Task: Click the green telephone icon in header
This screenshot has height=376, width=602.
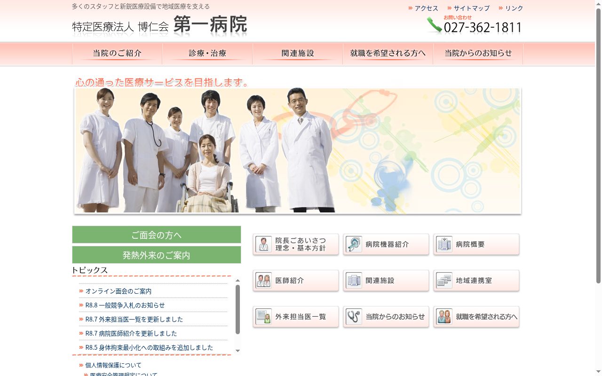Action: pyautogui.click(x=435, y=25)
